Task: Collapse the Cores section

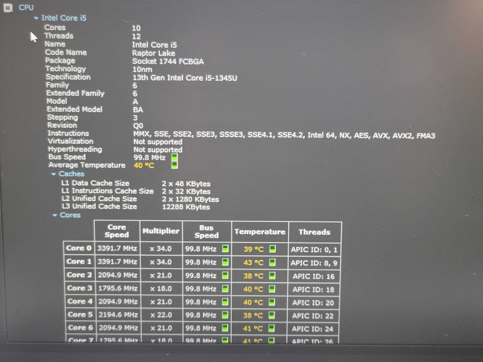Action: [x=55, y=215]
